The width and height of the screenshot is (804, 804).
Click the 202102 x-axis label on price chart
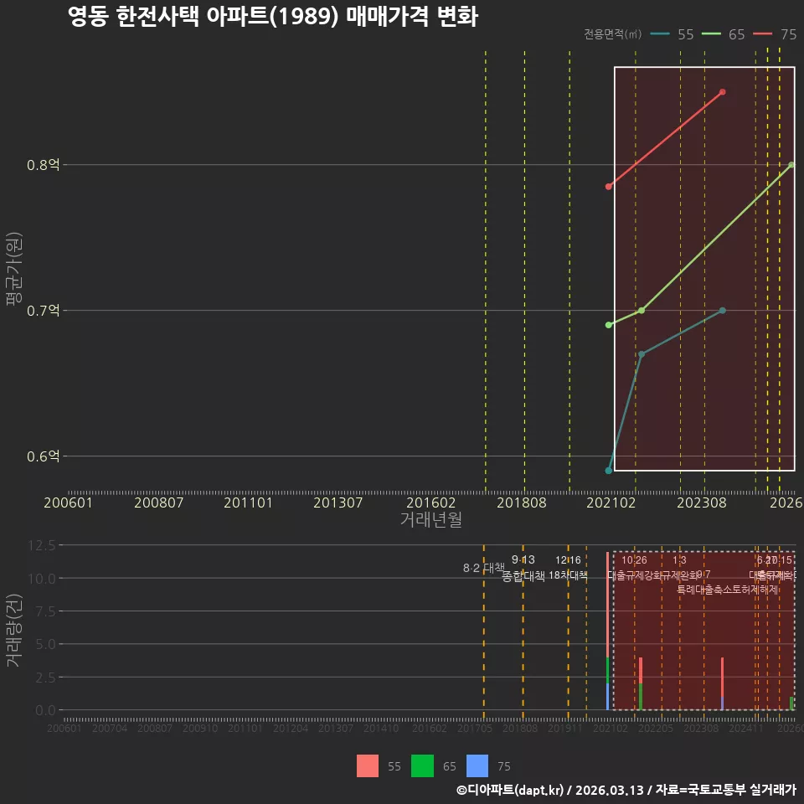click(611, 502)
